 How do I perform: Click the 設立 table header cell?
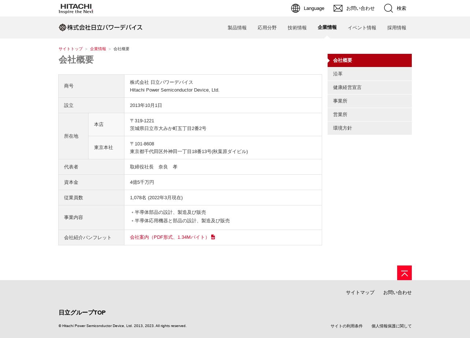coord(92,105)
